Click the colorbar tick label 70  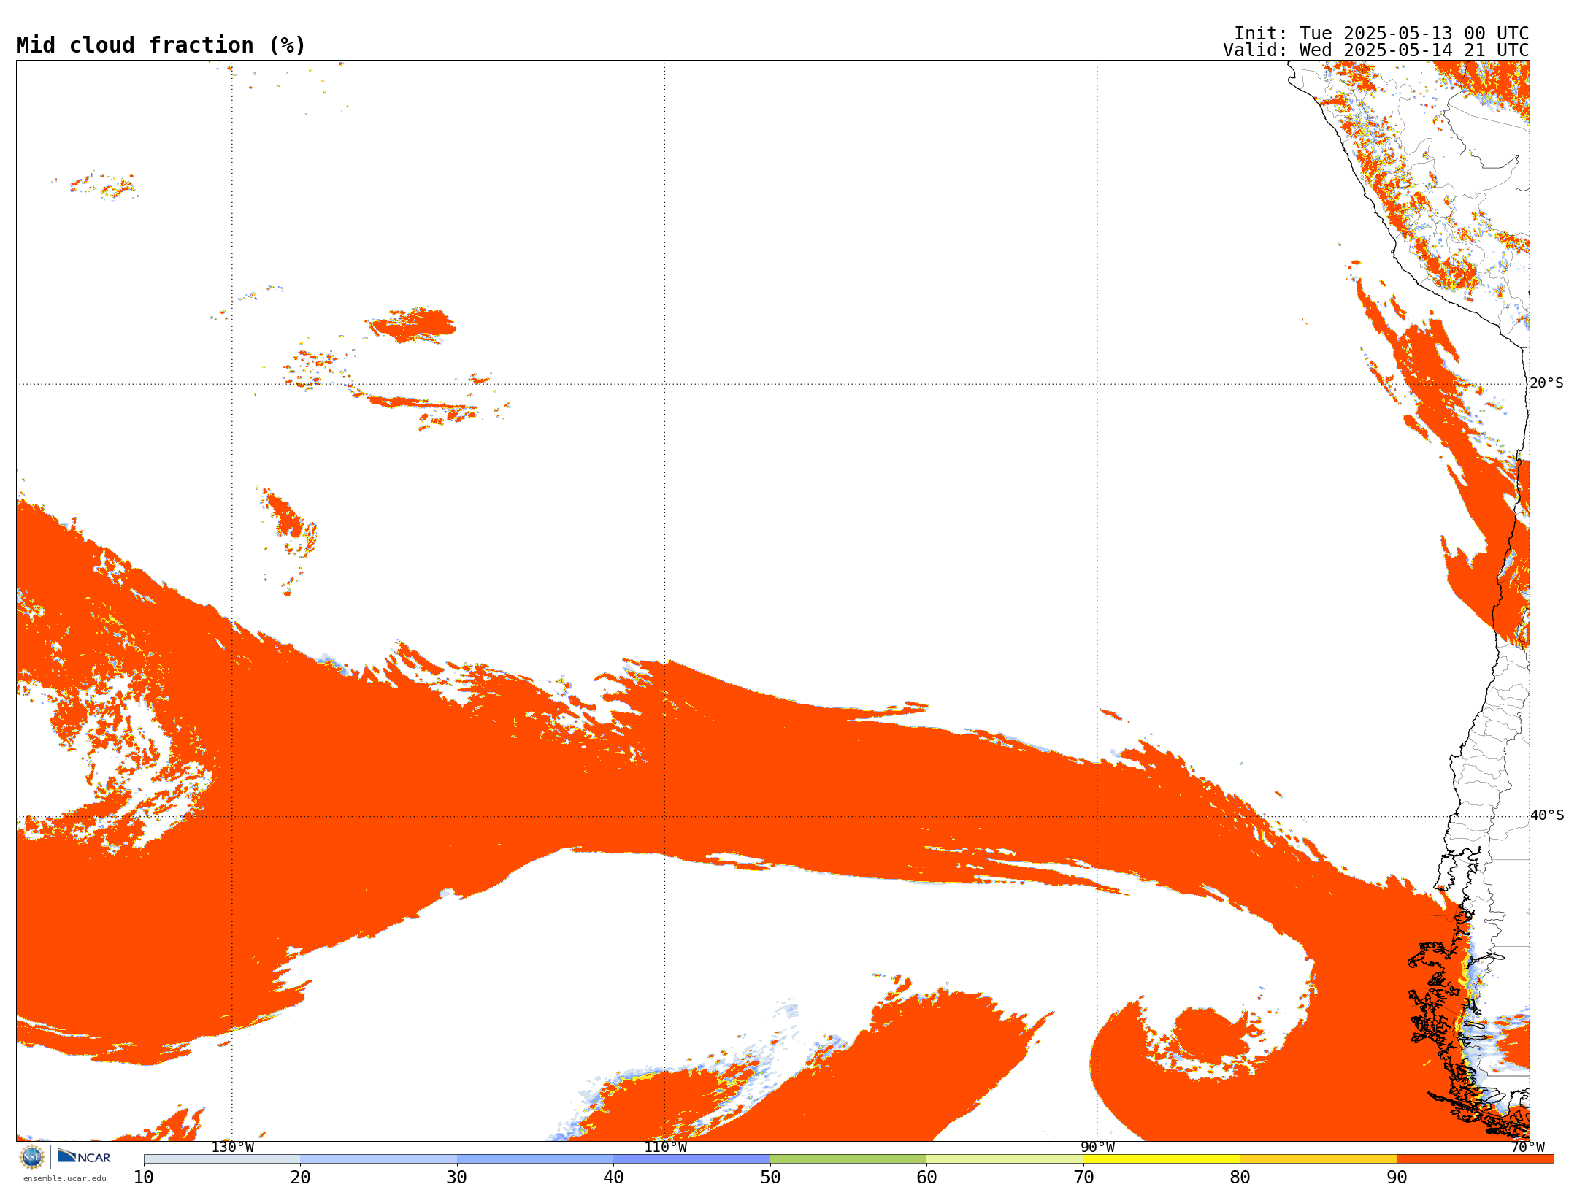[1083, 1178]
